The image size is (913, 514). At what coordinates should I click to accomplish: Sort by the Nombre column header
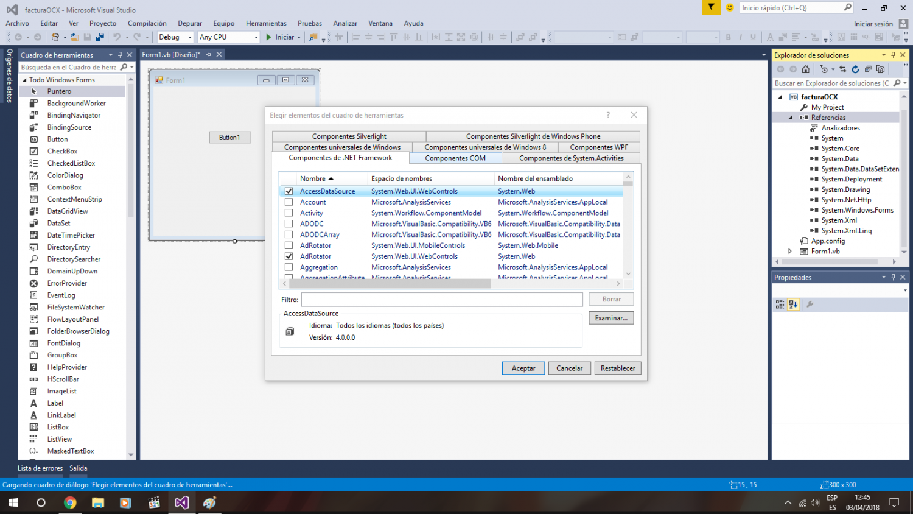332,178
